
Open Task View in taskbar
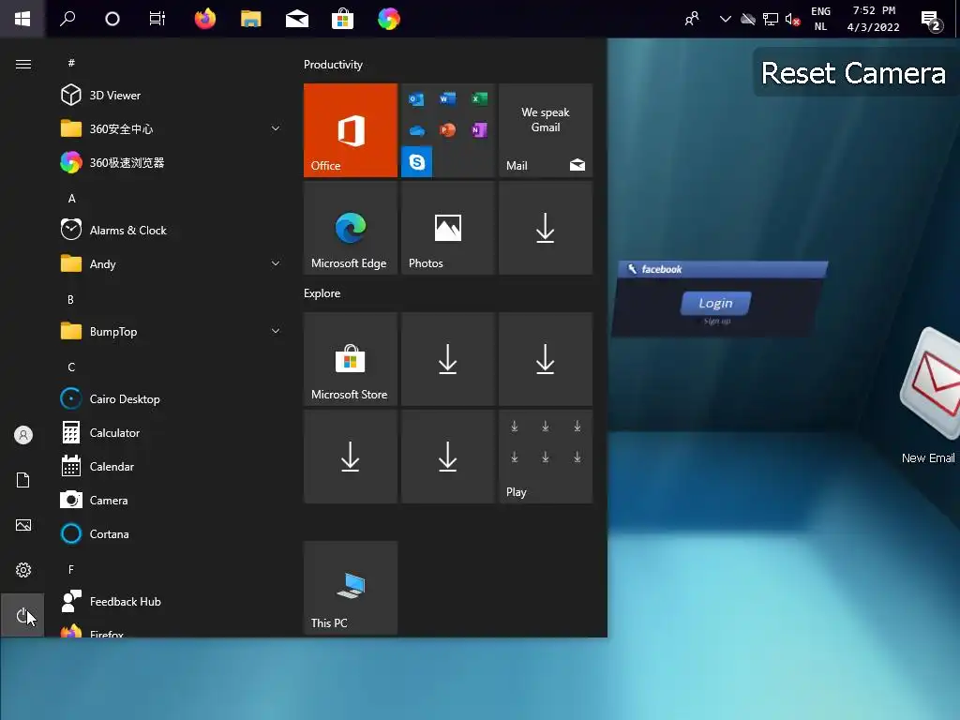[157, 19]
